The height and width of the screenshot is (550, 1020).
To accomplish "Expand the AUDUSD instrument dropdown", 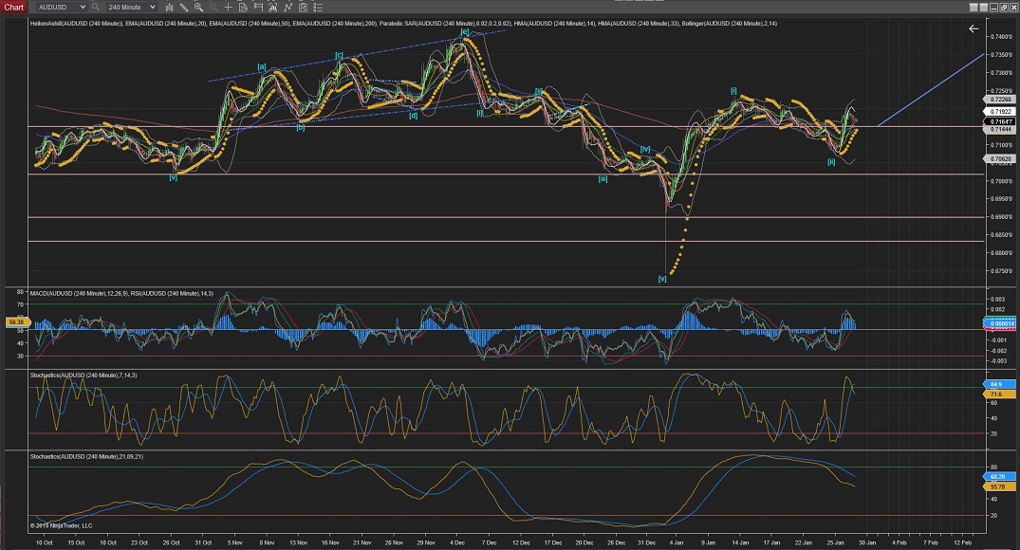I will click(62, 8).
